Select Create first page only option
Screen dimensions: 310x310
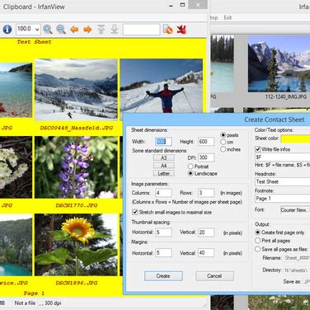click(x=257, y=233)
